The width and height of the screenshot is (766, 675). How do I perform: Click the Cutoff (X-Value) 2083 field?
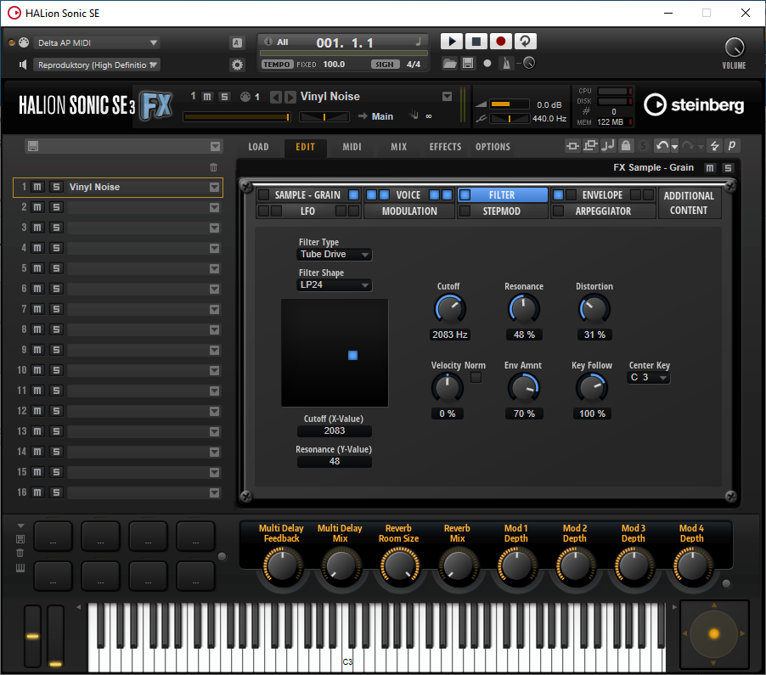(x=334, y=430)
